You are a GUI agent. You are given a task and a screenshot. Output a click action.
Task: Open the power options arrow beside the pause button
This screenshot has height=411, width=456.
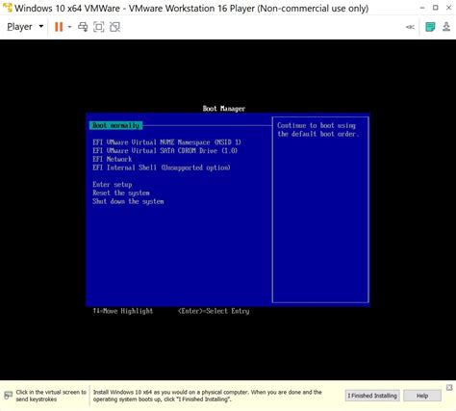(x=69, y=27)
